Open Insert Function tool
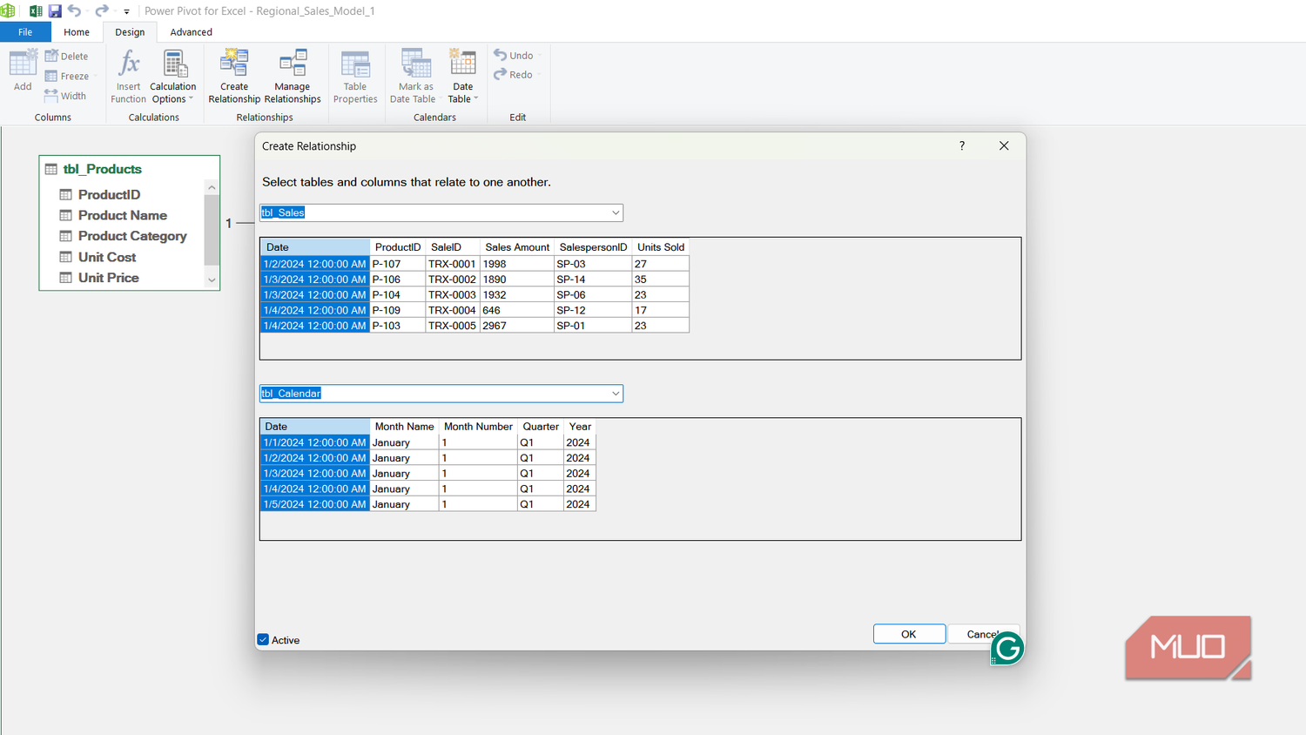The image size is (1306, 735). (x=128, y=77)
